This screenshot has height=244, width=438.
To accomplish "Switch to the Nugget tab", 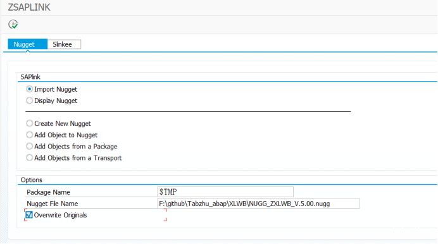I will coord(27,44).
